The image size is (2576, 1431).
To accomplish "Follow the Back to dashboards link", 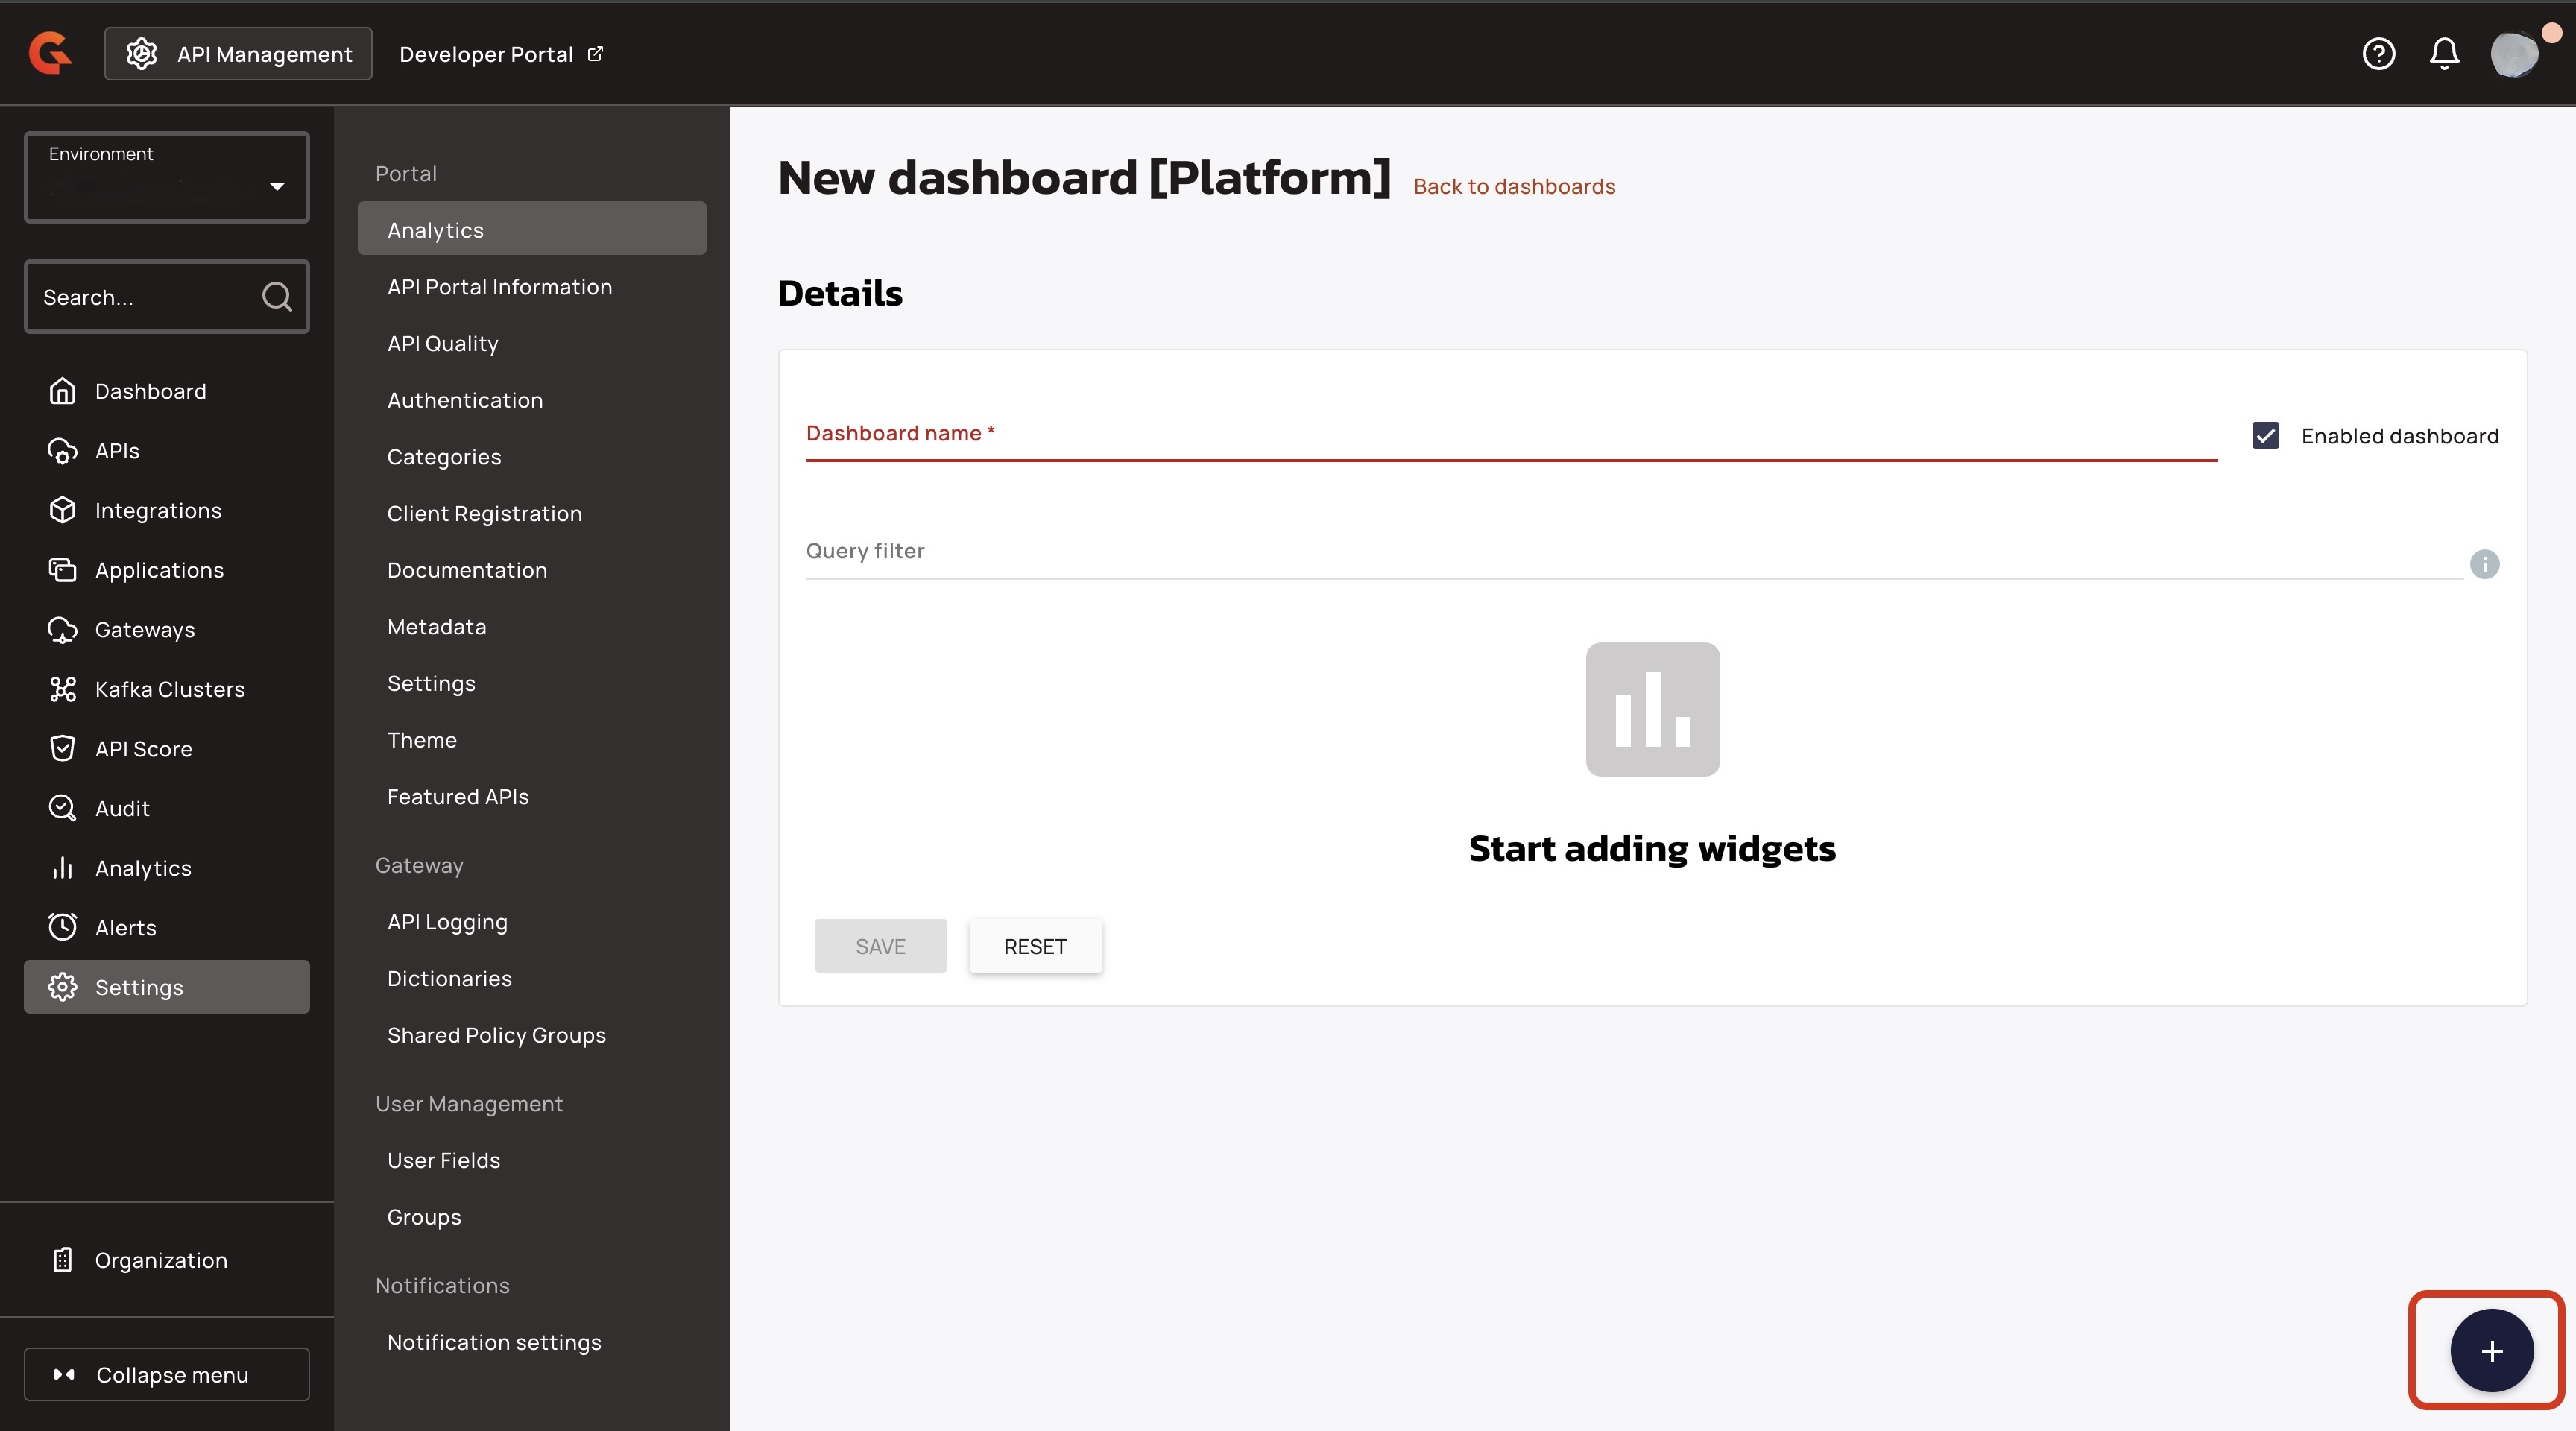I will [1514, 186].
